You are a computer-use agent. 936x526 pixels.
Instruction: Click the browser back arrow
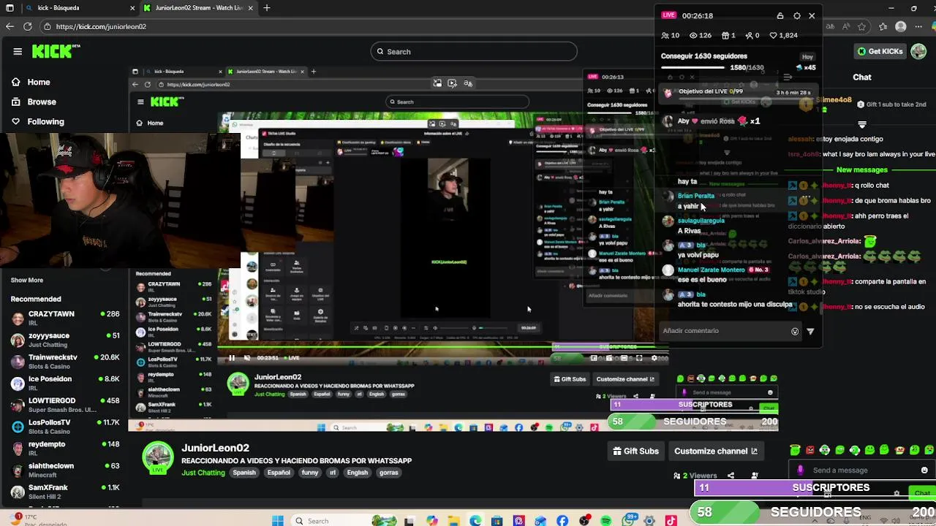[10, 26]
